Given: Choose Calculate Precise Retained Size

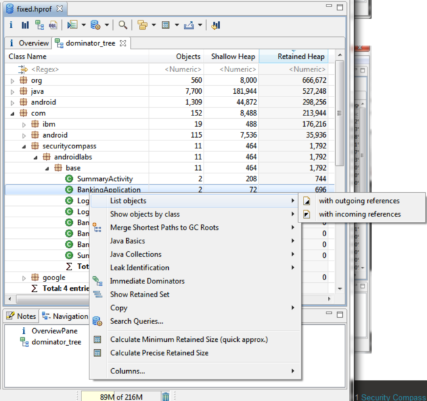Looking at the screenshot, I should 196,353.
